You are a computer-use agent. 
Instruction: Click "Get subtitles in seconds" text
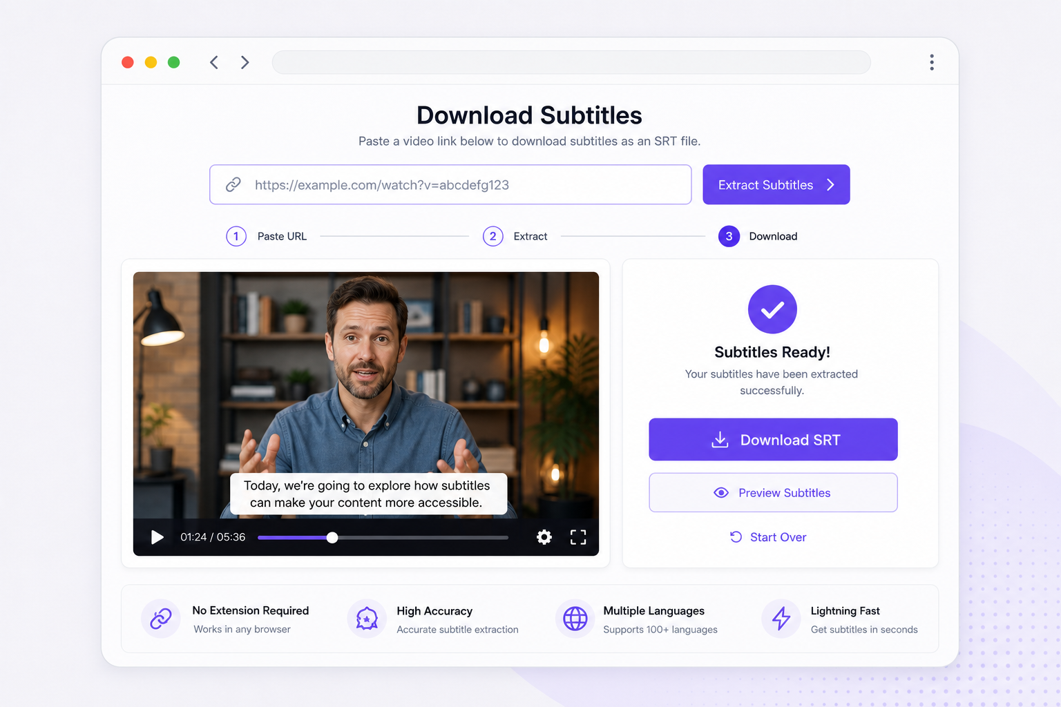point(864,630)
